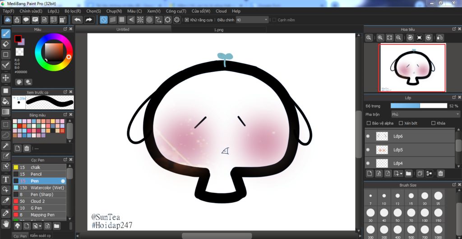Choose brush size 50 preset
The image size is (462, 239).
[x=398, y=215]
